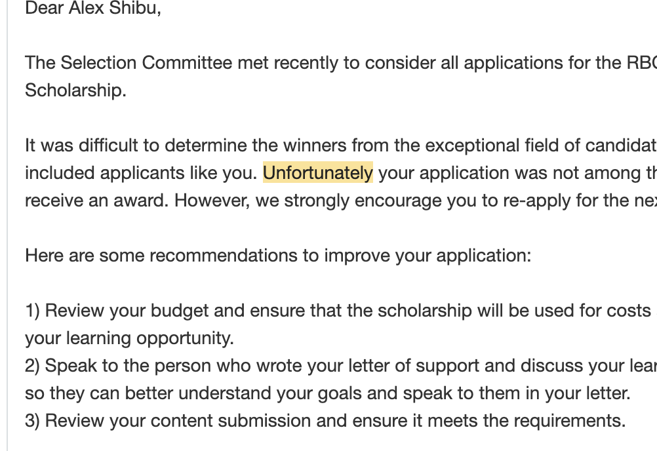Click the word Scholarship. ending first paragraph

75,90
